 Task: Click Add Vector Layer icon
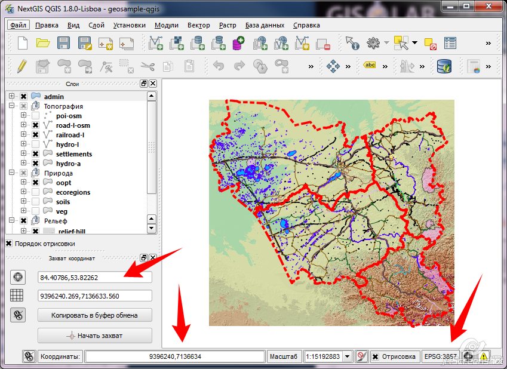tap(155, 43)
